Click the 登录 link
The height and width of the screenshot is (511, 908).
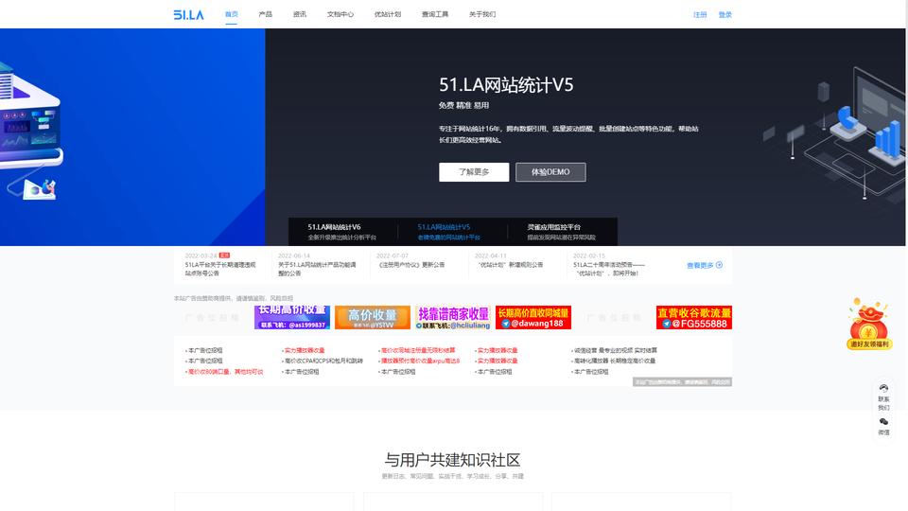click(x=725, y=15)
